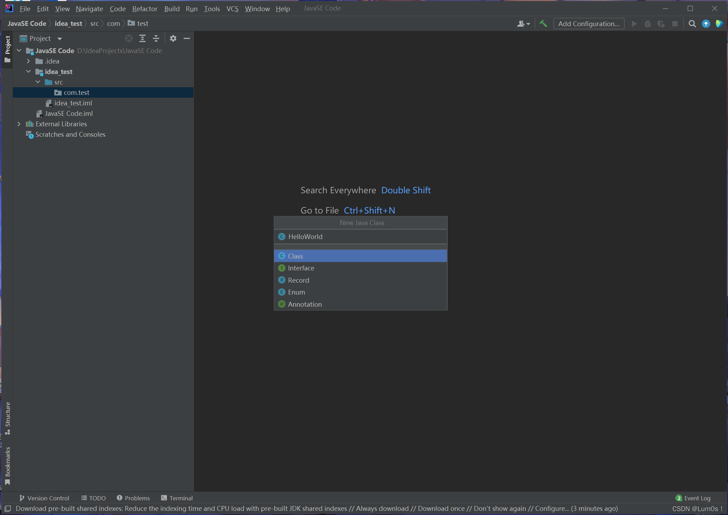Open the Terminal tool tab
The image size is (728, 515).
(x=177, y=498)
